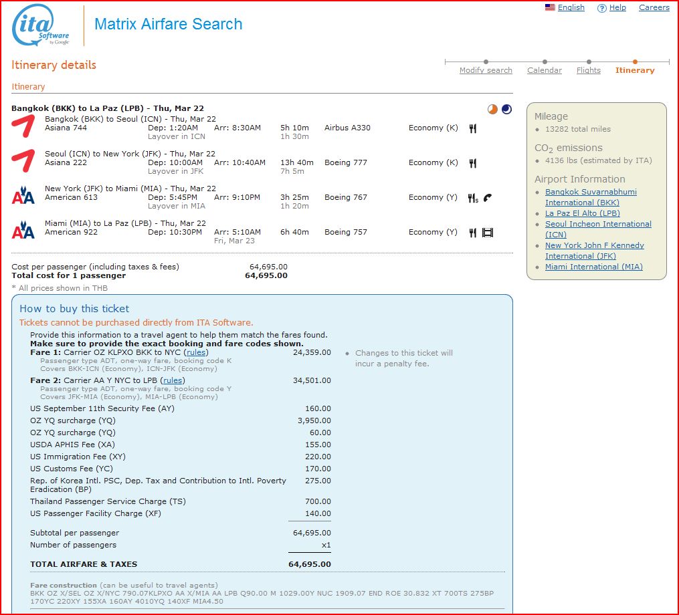Click the US September 11th Security Fee row
The height and width of the screenshot is (615, 679).
[x=181, y=408]
